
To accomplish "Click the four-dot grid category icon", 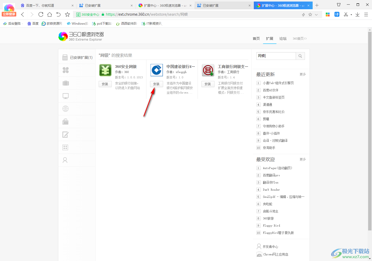I will (65, 147).
